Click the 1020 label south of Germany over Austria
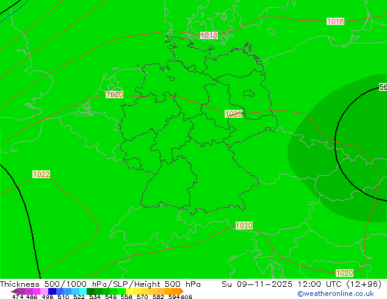Viewport: 387px width, 299px height. point(244,226)
